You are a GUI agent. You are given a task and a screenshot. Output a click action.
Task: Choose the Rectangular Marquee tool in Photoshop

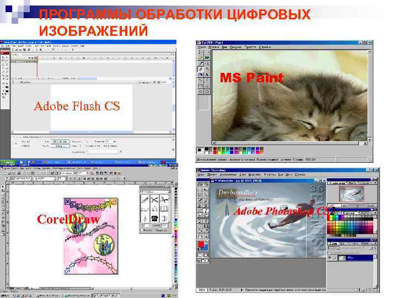pyautogui.click(x=200, y=189)
